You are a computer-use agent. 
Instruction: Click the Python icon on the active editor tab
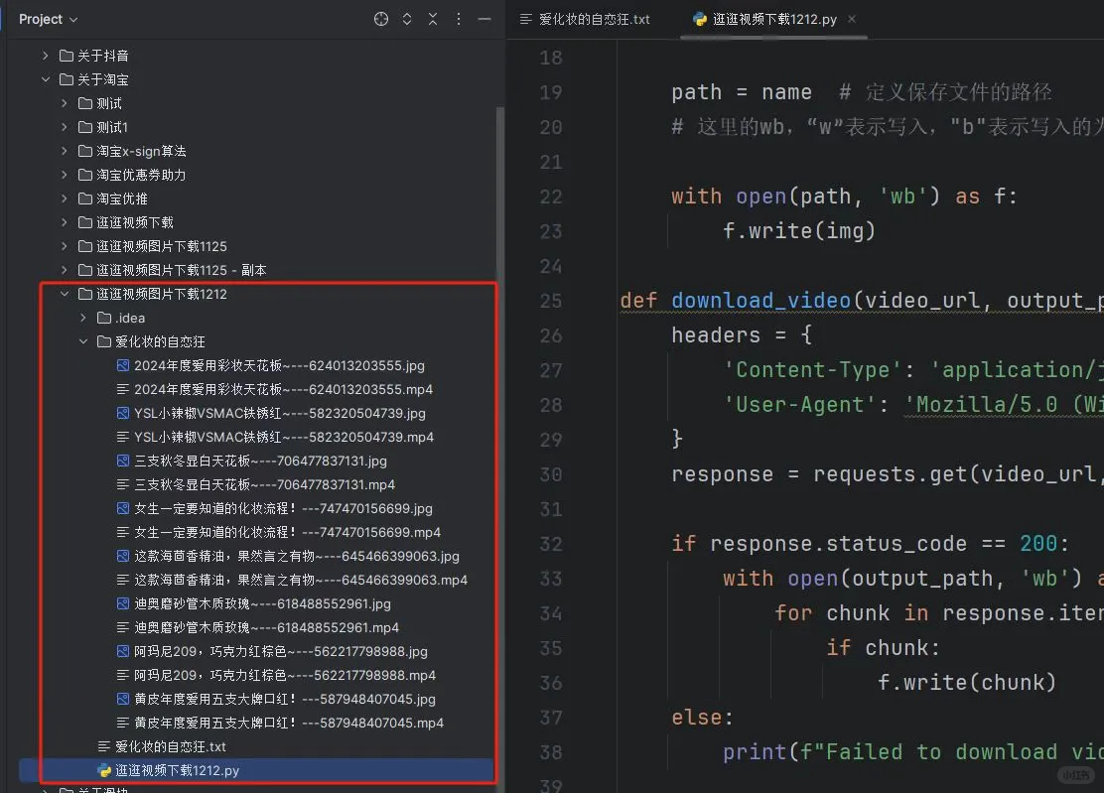(700, 19)
